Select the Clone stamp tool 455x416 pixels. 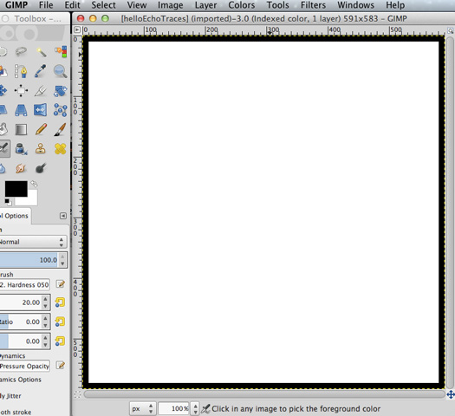(41, 149)
